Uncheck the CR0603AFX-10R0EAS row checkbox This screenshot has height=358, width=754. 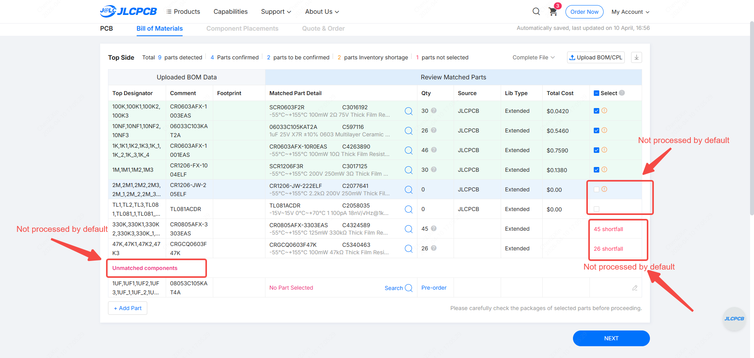(597, 150)
